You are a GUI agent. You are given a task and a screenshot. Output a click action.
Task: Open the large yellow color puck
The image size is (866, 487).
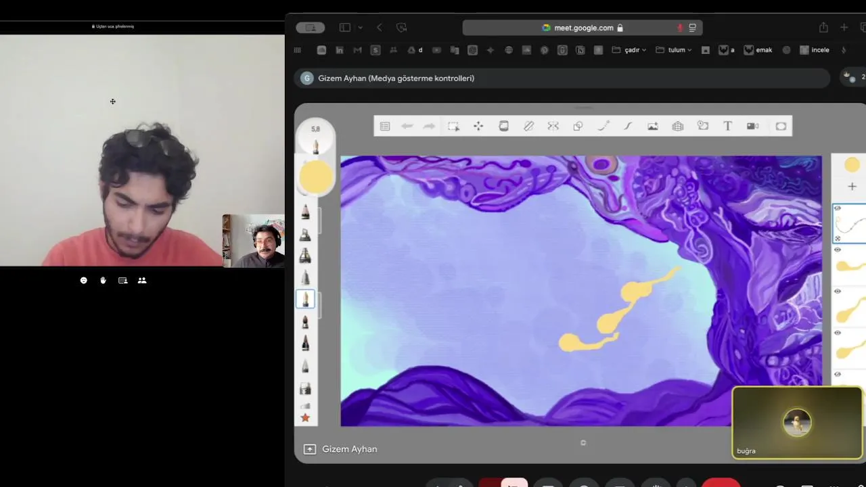[x=315, y=177]
